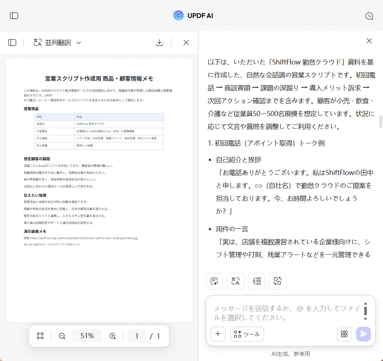
Task: Click the 用件の一言 bullet text
Action: 232,229
